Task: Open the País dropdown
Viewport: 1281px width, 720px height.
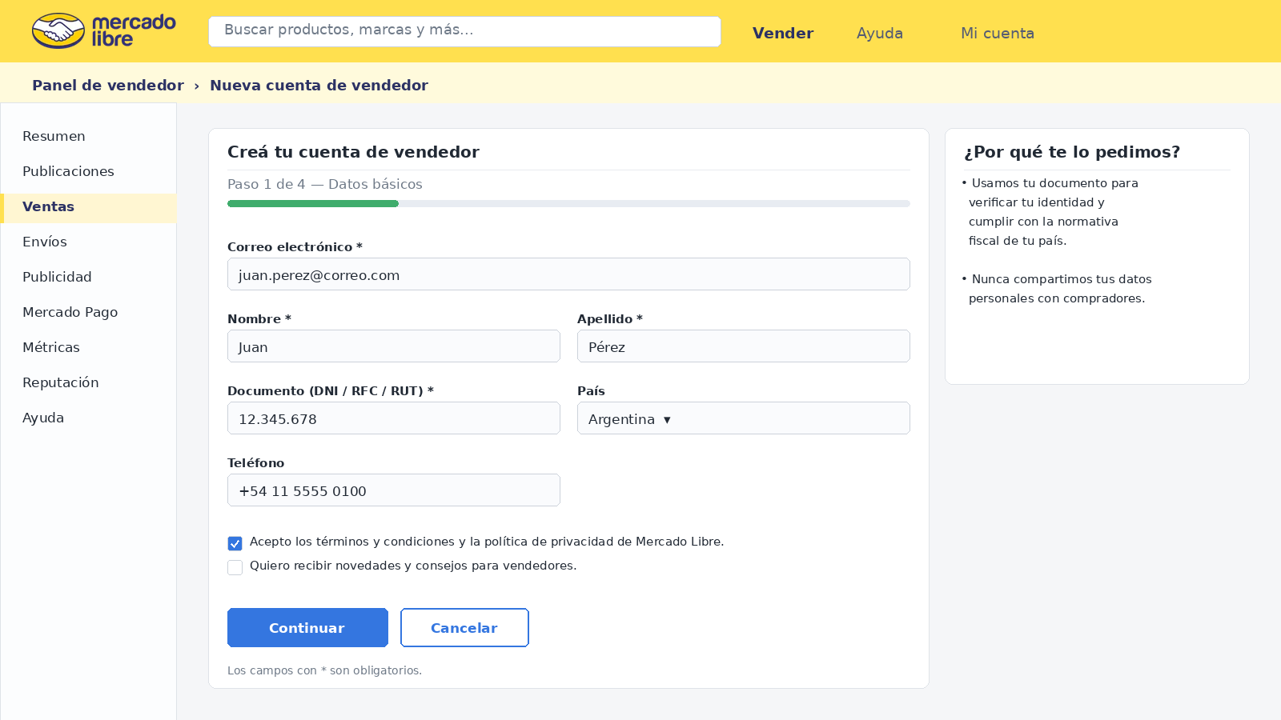Action: pos(744,418)
